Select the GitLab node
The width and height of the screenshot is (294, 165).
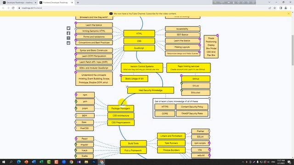pos(196,86)
